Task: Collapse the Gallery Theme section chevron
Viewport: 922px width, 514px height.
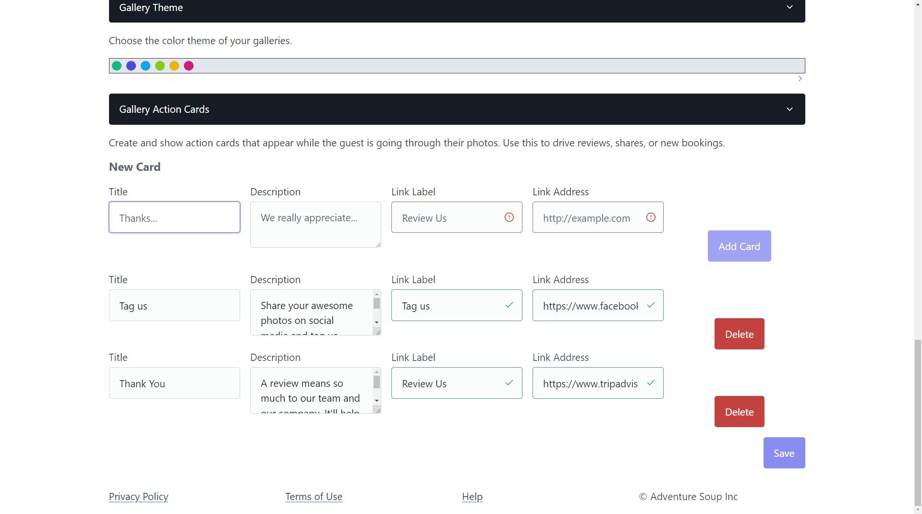Action: point(789,7)
